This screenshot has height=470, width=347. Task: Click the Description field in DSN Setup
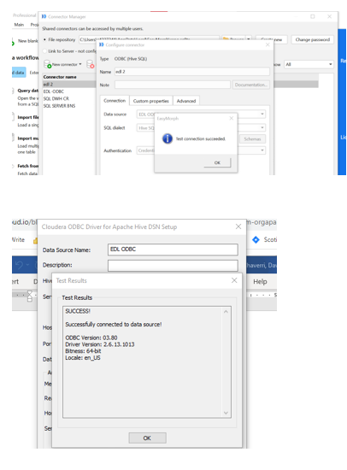(173, 266)
